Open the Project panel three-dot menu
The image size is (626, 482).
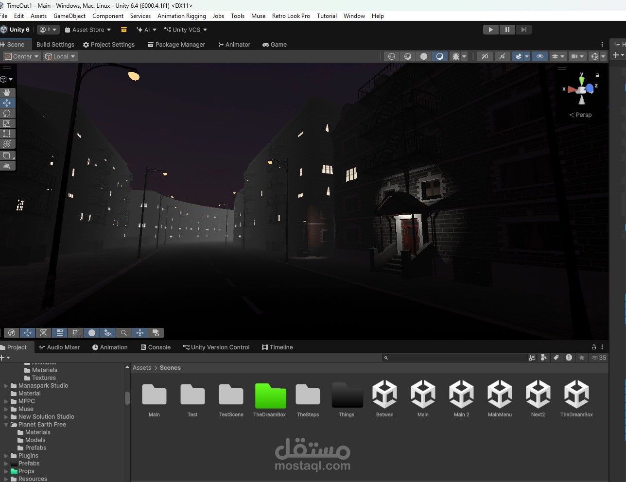pyautogui.click(x=602, y=347)
